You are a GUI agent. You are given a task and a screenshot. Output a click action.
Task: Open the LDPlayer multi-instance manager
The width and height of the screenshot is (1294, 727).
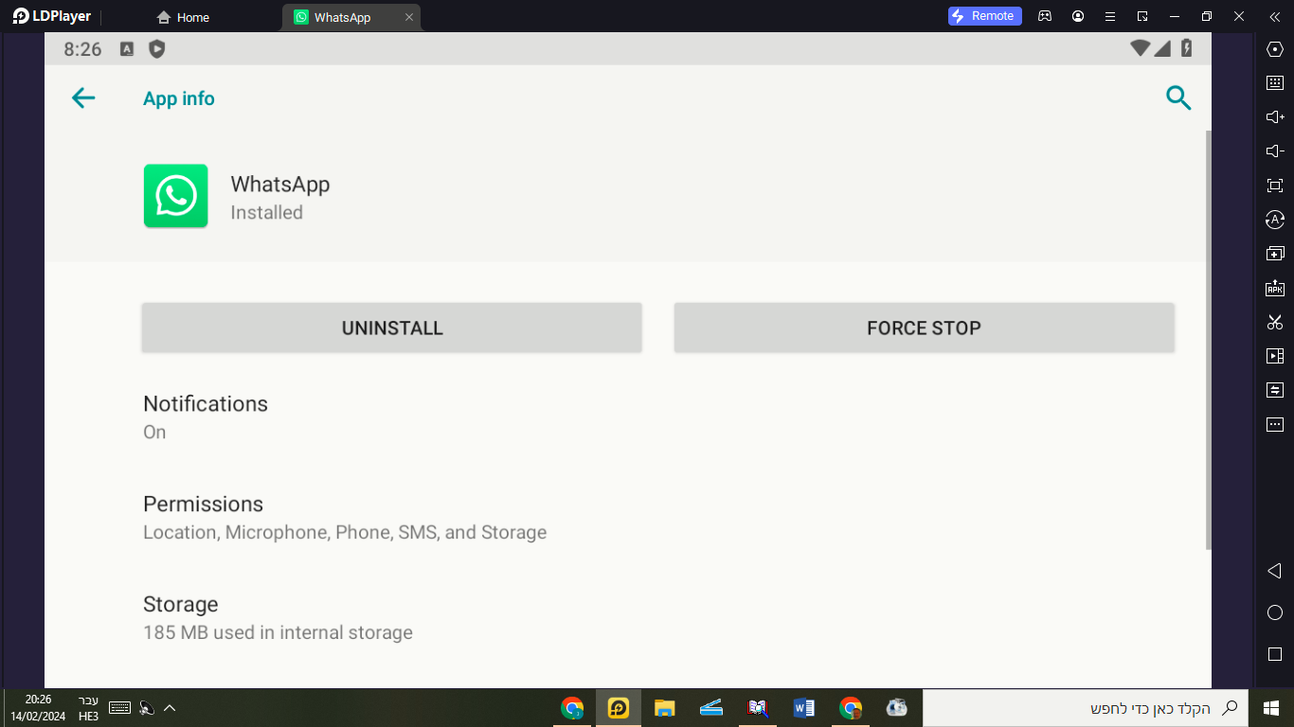coord(1275,254)
